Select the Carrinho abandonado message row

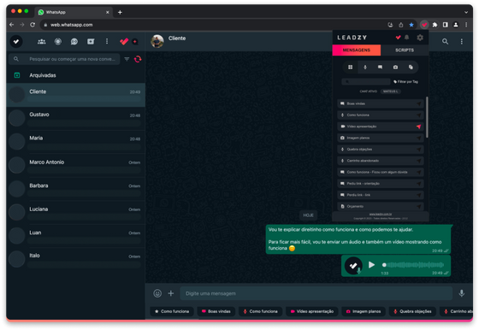381,161
